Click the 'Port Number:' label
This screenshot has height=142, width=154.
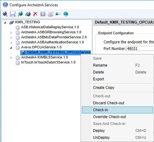pyautogui.click(x=115, y=49)
